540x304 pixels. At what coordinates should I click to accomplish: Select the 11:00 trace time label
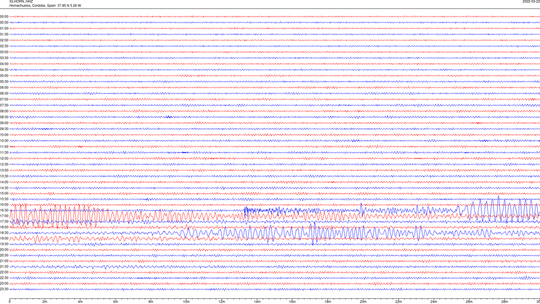[4, 146]
